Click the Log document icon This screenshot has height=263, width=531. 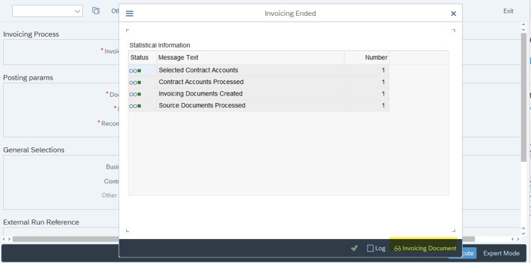click(370, 248)
